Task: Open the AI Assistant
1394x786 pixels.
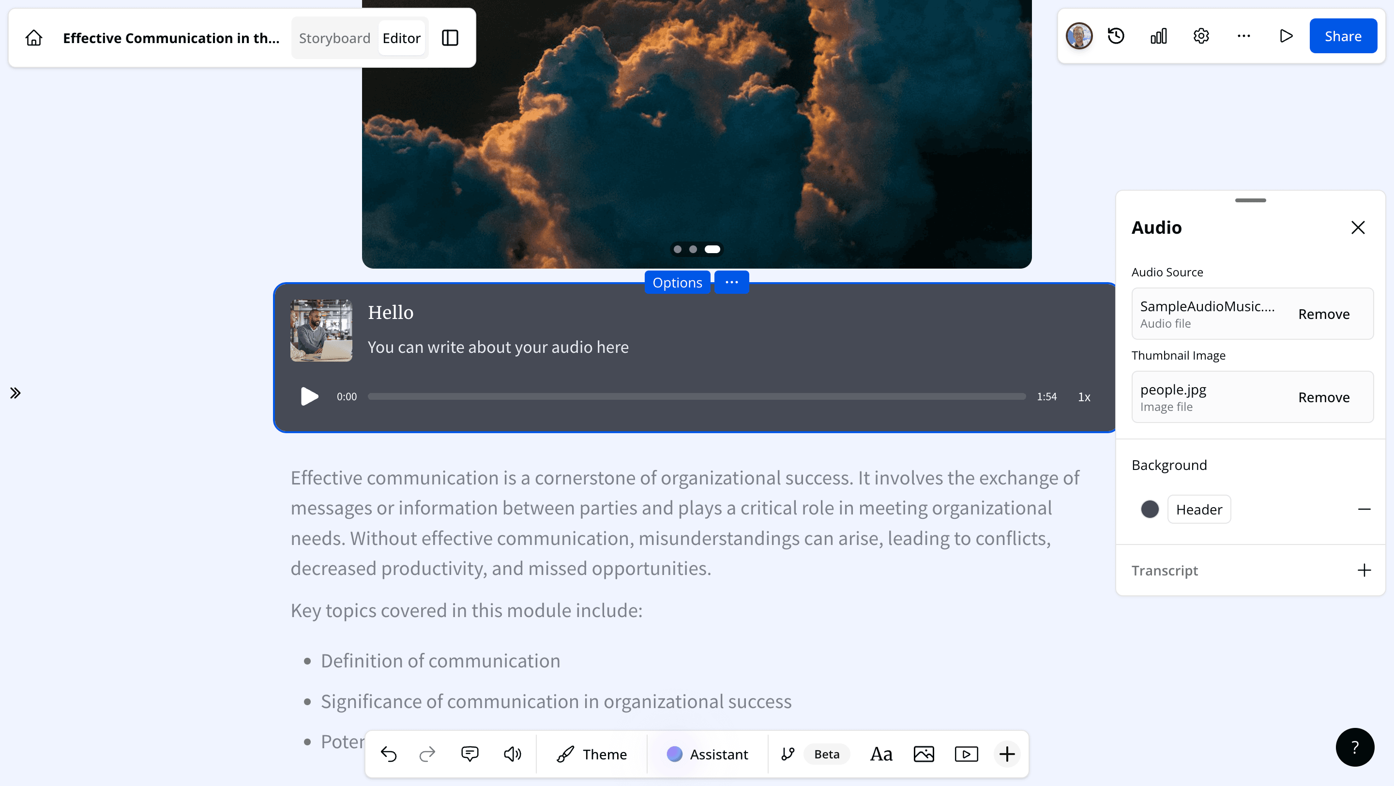Action: tap(707, 754)
